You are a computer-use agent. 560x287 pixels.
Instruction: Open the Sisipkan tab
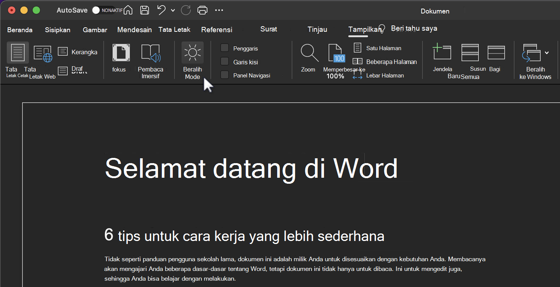click(x=58, y=30)
